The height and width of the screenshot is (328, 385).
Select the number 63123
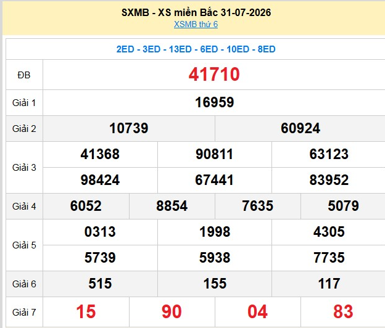click(329, 154)
